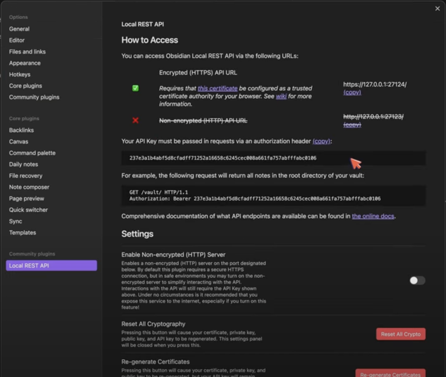Click Re-generate Certificates button

pyautogui.click(x=390, y=373)
